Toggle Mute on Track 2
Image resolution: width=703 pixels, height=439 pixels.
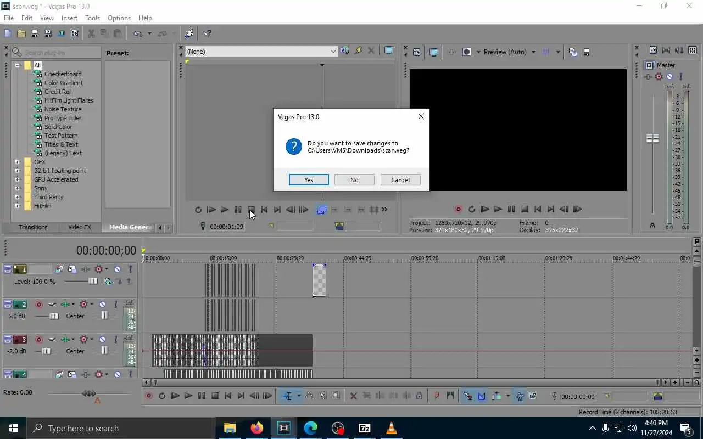(102, 304)
